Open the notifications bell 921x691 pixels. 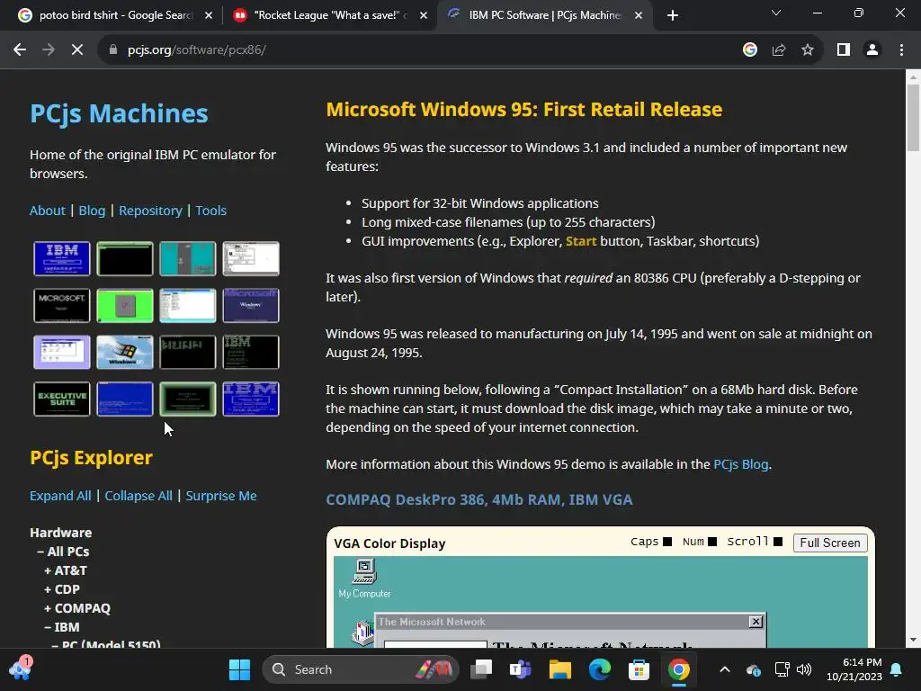(x=897, y=669)
